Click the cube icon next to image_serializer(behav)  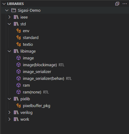(x=19, y=78)
